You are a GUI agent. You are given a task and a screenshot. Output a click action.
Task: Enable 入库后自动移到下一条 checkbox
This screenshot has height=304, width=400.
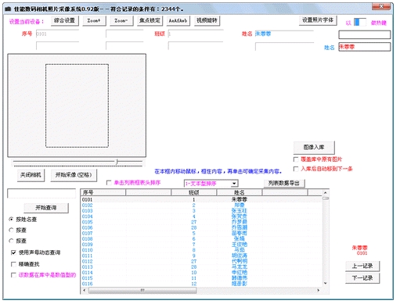(x=296, y=169)
